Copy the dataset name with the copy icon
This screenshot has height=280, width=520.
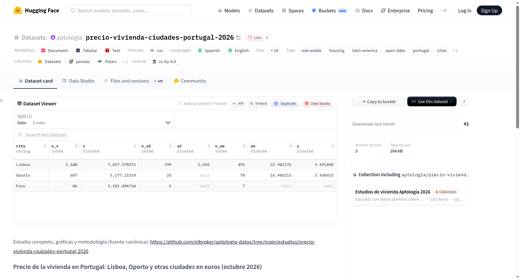pyautogui.click(x=238, y=37)
